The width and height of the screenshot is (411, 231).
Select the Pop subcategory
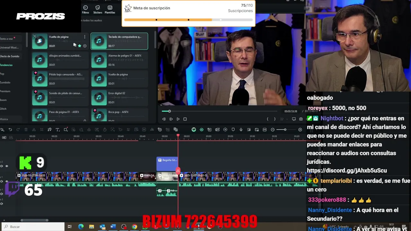pos(2,74)
